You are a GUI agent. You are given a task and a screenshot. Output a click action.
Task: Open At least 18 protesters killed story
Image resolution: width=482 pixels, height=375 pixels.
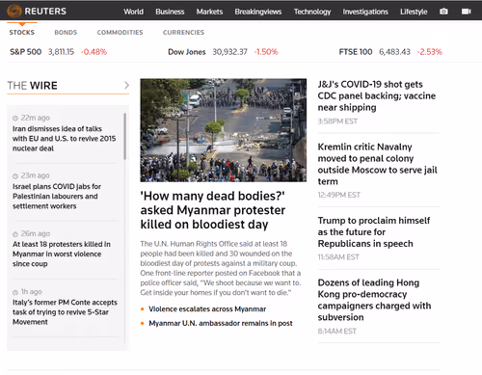(x=62, y=254)
